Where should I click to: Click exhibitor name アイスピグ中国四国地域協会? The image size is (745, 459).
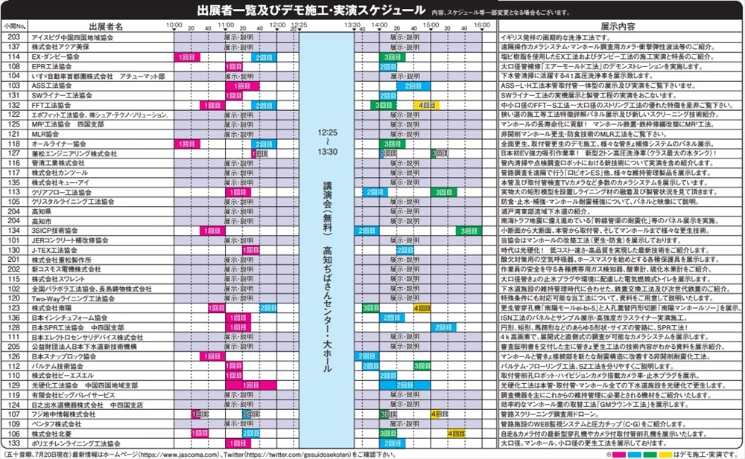pyautogui.click(x=72, y=37)
